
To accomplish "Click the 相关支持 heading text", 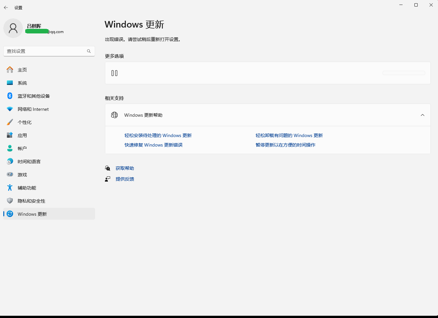I will [114, 98].
